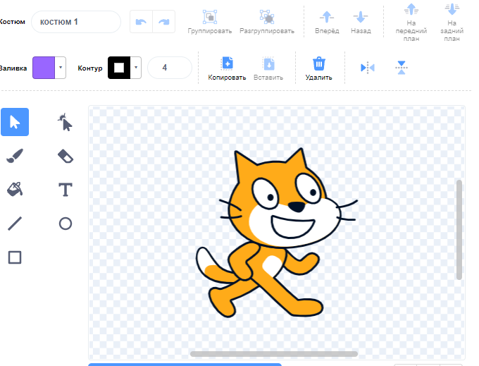Click the Undo arrow button
Viewport: 479px width, 366px height.
pyautogui.click(x=142, y=22)
